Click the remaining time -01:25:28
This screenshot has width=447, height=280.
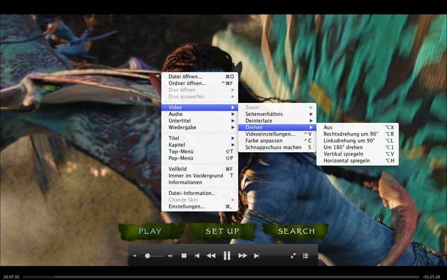click(431, 277)
